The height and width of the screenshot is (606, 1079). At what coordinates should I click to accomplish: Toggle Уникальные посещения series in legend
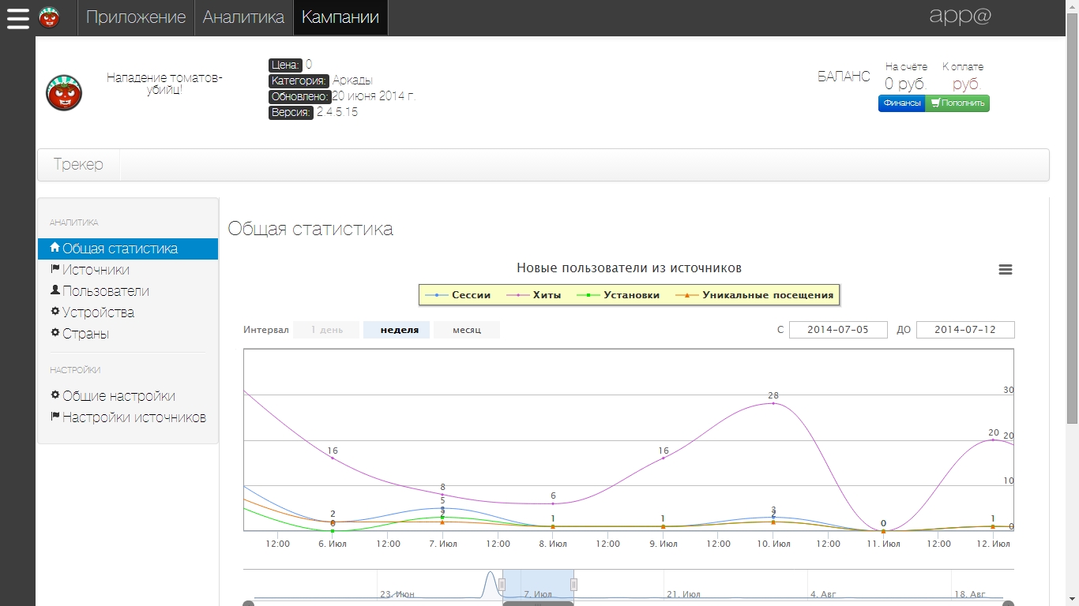click(x=767, y=295)
